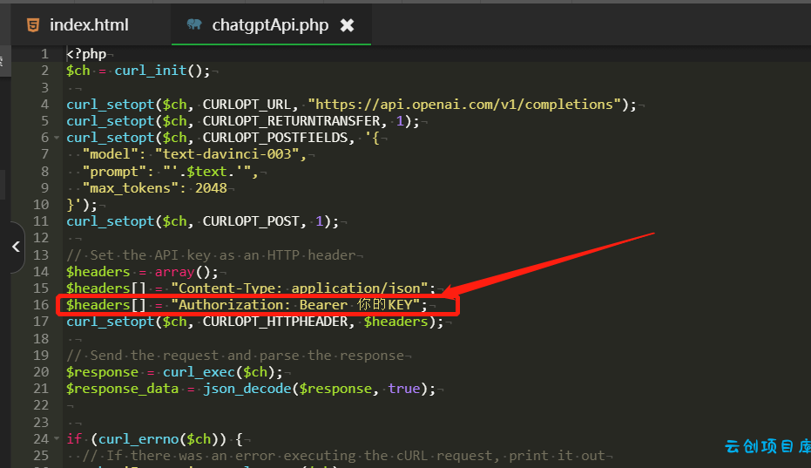This screenshot has width=811, height=468.
Task: Switch to the index.html tab
Action: point(89,25)
